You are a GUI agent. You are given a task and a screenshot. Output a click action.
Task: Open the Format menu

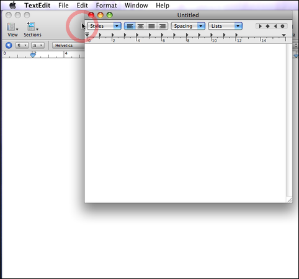pos(106,6)
